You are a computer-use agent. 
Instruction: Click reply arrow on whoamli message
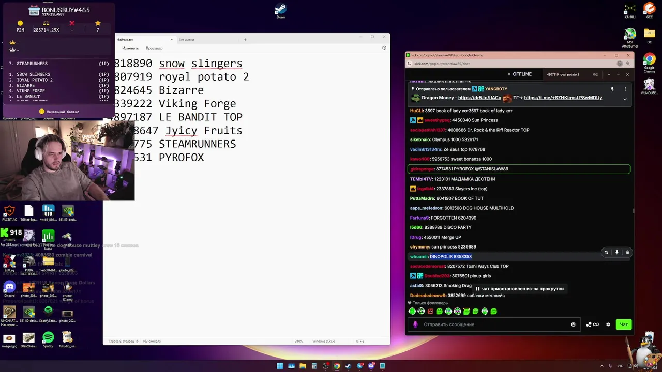[x=606, y=253]
